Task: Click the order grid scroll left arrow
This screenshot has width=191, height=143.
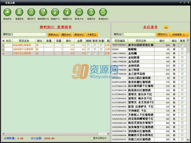Action: point(3,134)
